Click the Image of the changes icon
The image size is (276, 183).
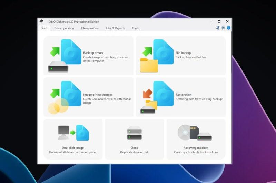point(65,97)
